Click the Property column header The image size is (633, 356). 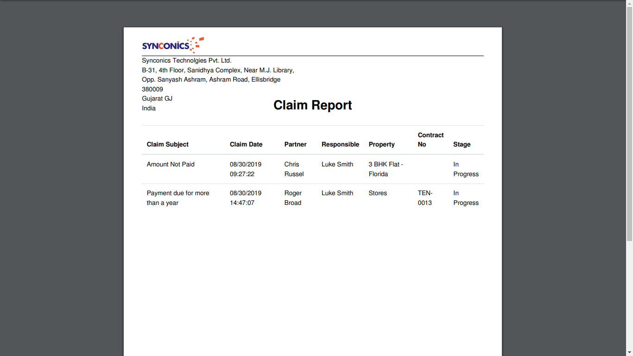(381, 145)
